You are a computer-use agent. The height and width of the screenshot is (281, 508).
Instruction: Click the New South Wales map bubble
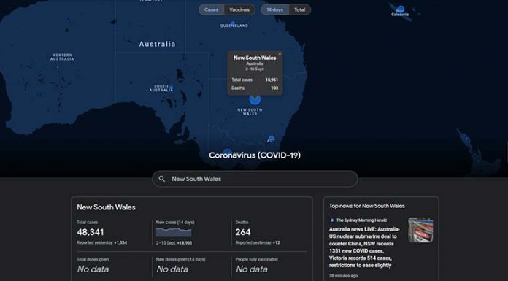(x=255, y=99)
